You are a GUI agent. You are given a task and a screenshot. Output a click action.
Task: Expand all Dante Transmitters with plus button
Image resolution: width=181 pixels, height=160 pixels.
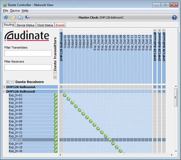point(55,77)
